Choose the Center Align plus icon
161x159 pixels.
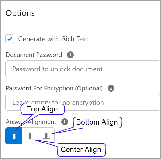[x=30, y=136]
